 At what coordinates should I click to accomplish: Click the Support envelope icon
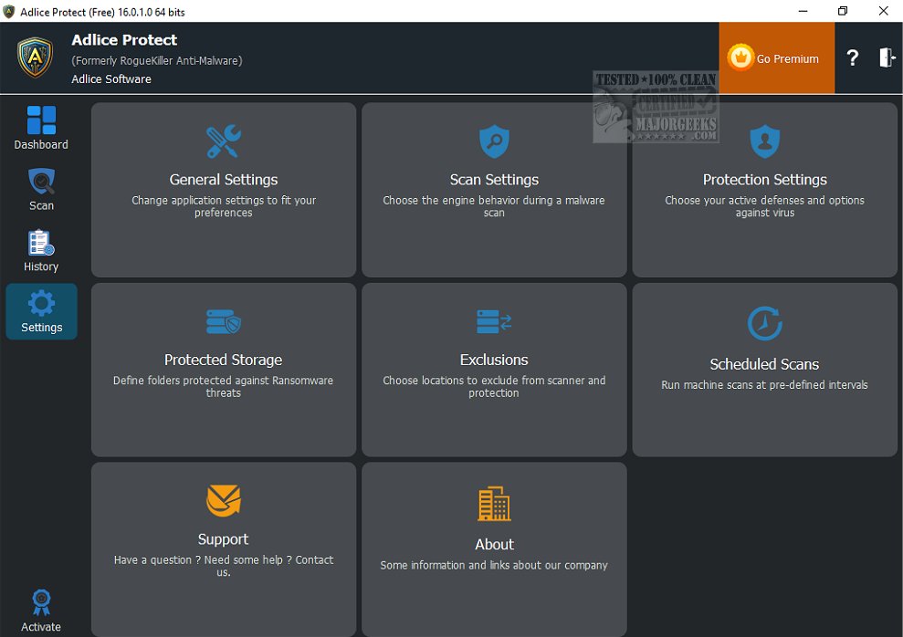click(224, 501)
